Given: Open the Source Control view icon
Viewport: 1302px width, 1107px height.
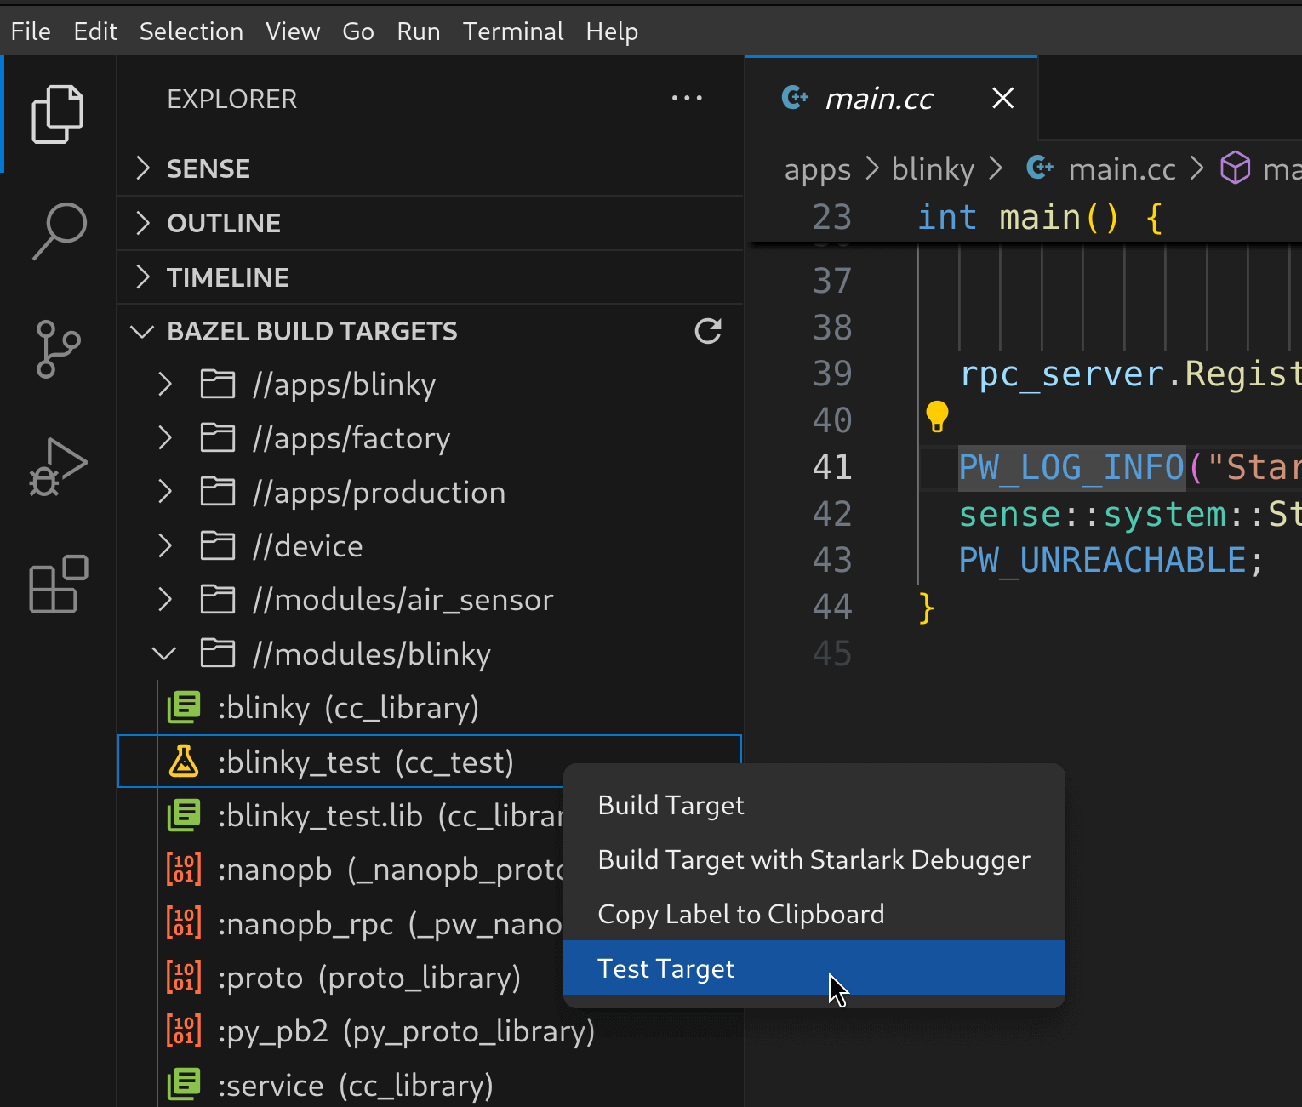Looking at the screenshot, I should pos(58,349).
